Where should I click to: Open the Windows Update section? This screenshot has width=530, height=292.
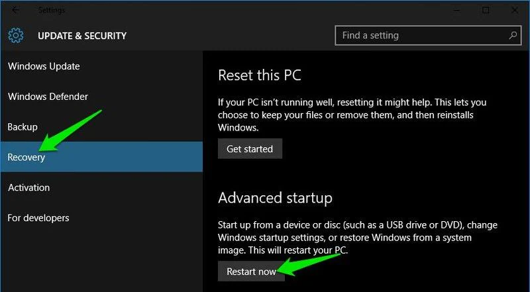pyautogui.click(x=44, y=66)
